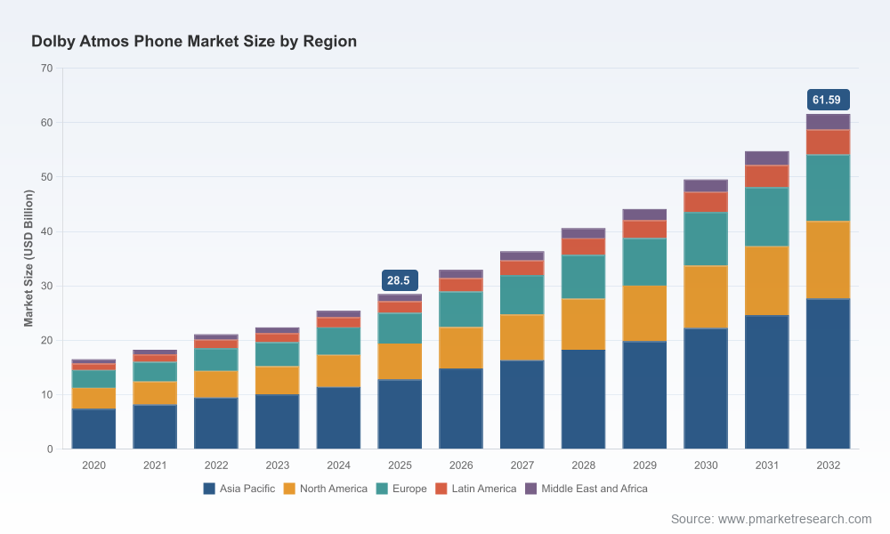Click the 2027 x-axis year label

pyautogui.click(x=522, y=465)
